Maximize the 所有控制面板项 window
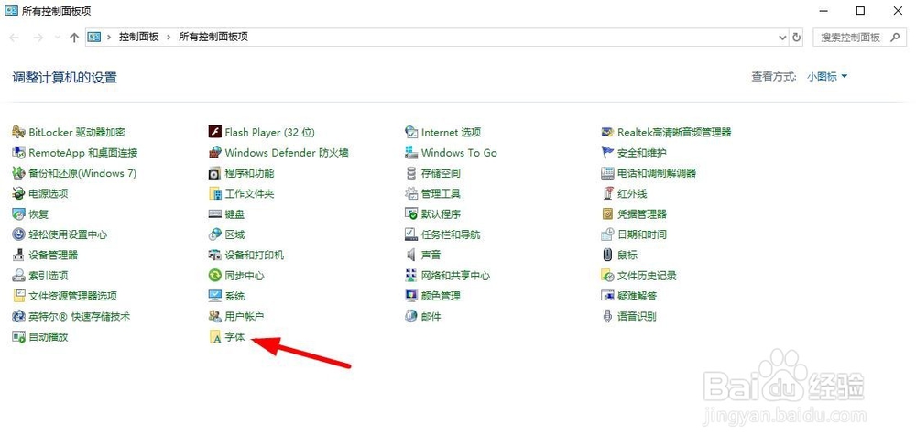Image resolution: width=916 pixels, height=447 pixels. click(860, 10)
